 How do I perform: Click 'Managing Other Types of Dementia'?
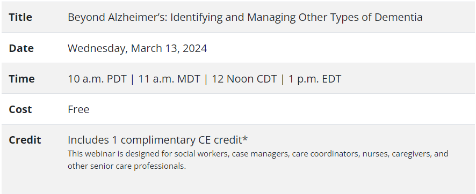click(x=335, y=18)
